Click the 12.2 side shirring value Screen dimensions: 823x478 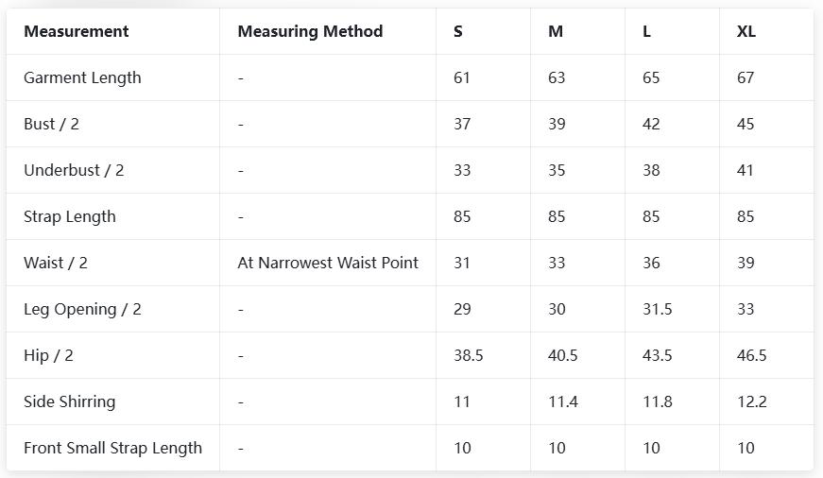coord(751,401)
